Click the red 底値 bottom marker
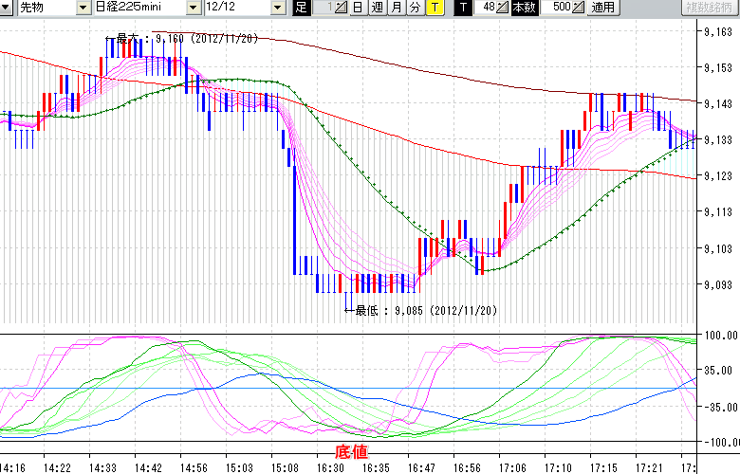The height and width of the screenshot is (474, 740). 350,452
